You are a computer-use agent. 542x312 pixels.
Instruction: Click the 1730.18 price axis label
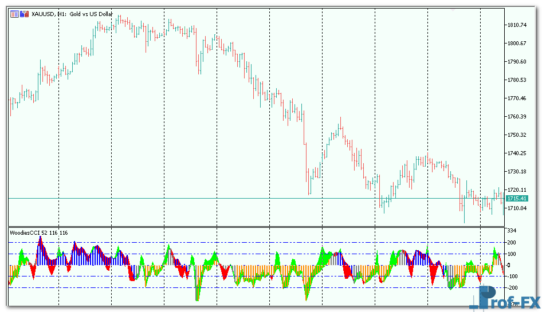point(516,172)
